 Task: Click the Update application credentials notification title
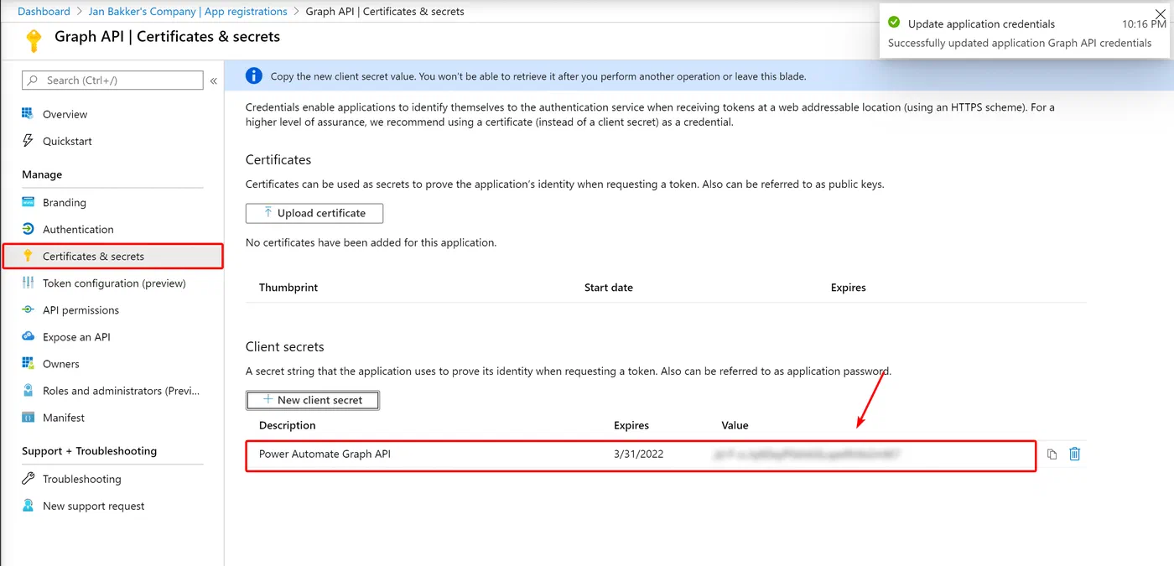click(x=981, y=23)
